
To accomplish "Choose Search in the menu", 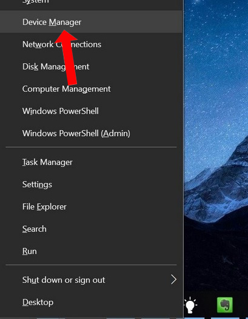I will point(91,229).
